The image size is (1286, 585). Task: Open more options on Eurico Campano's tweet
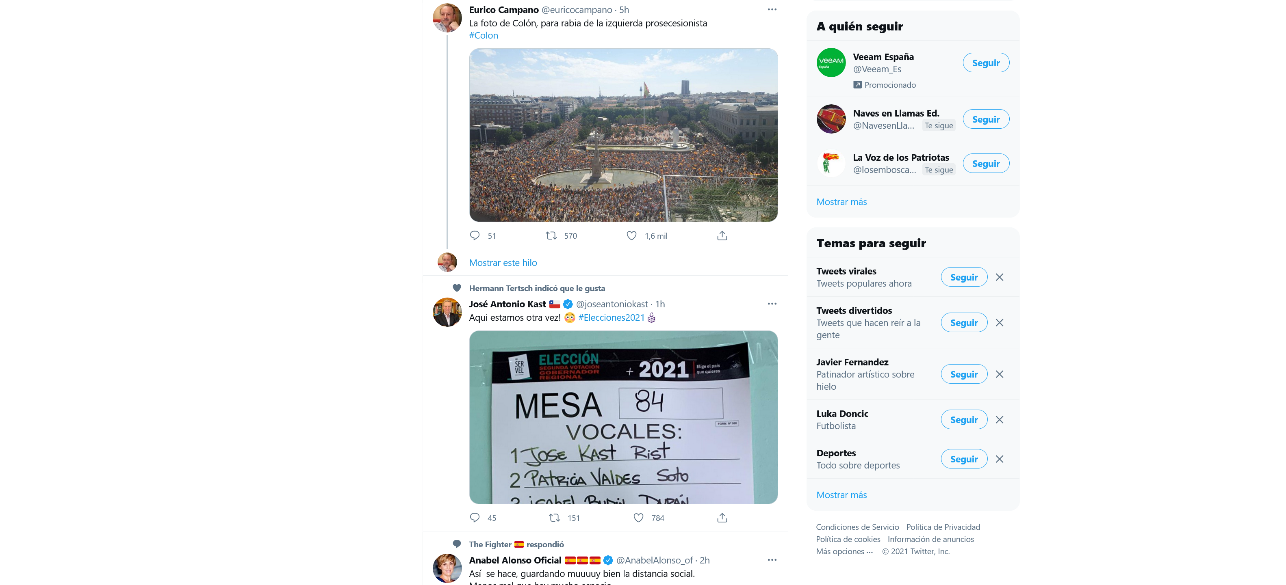click(x=772, y=9)
